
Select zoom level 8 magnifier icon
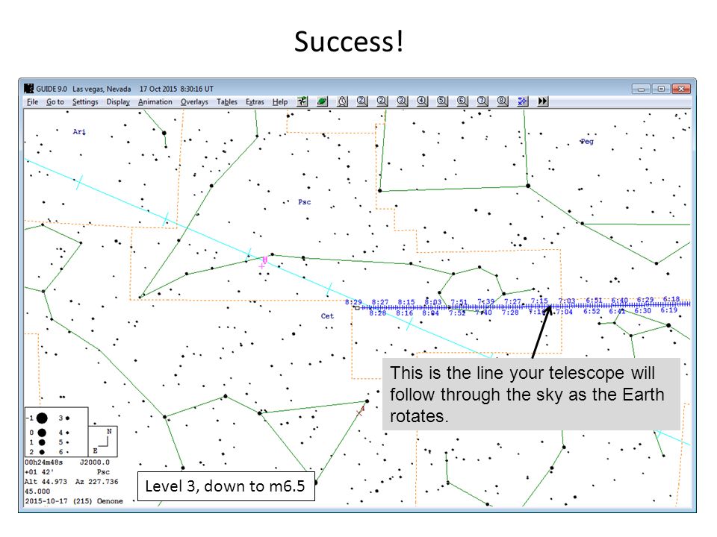pos(503,101)
